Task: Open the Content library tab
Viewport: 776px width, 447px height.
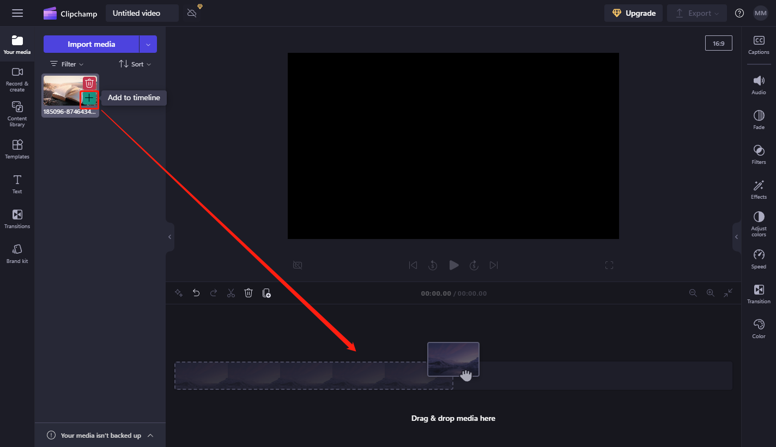Action: point(17,114)
